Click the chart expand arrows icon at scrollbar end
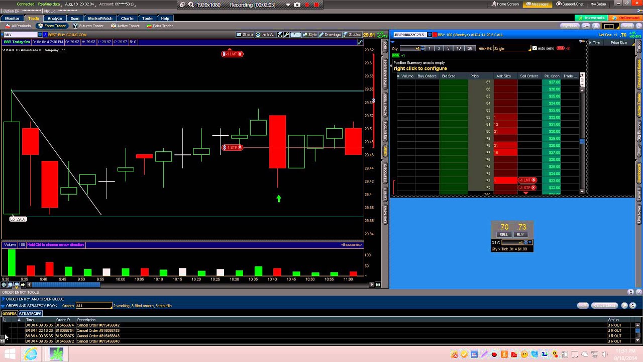 point(378,285)
